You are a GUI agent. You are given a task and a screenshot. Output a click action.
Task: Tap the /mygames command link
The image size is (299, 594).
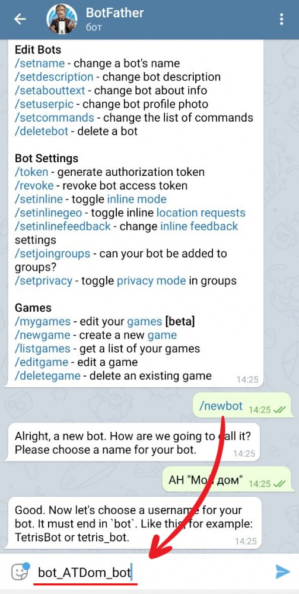43,321
